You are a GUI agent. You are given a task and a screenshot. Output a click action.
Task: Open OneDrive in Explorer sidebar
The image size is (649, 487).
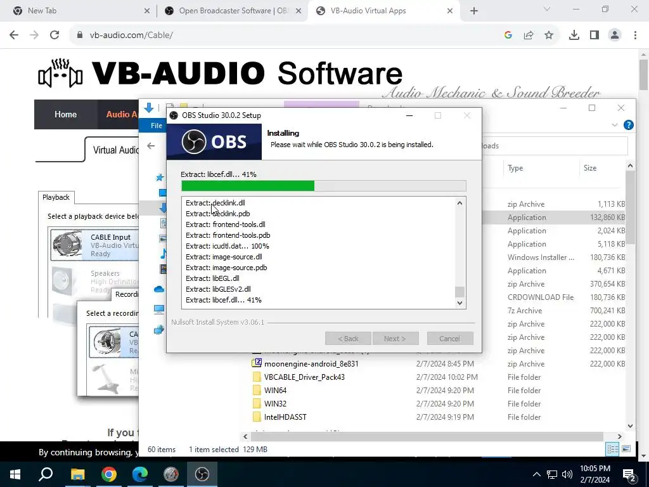point(159,289)
